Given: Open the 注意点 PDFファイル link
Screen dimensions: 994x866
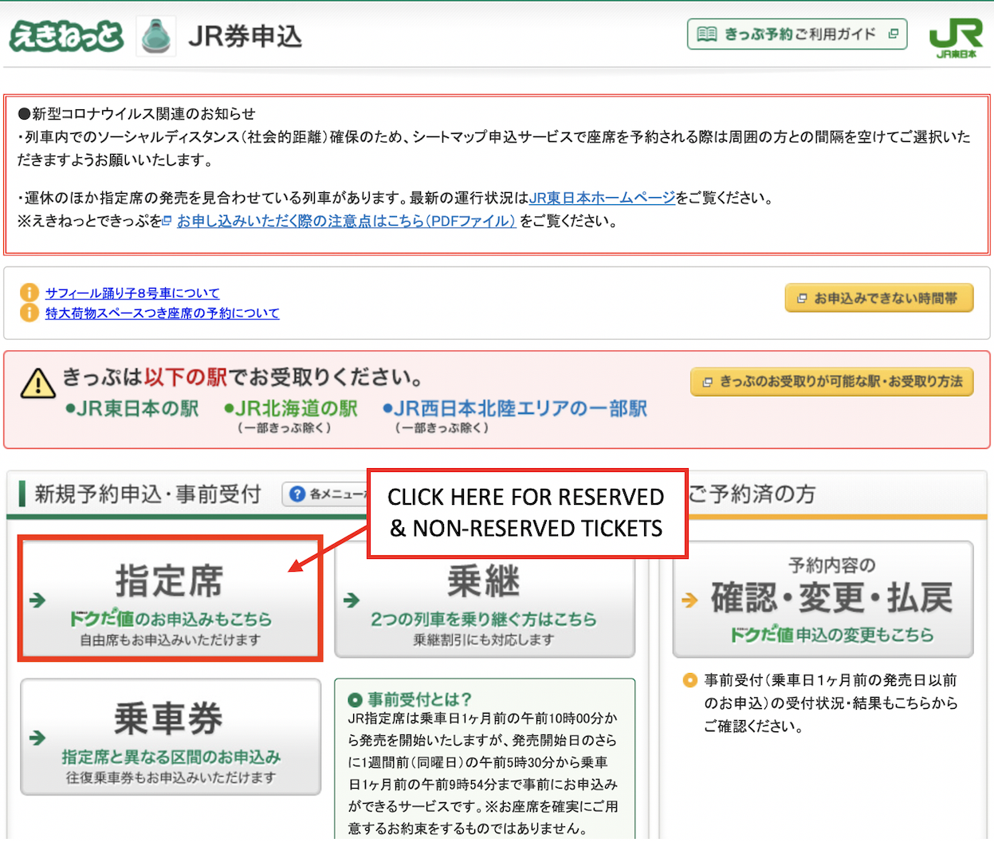Looking at the screenshot, I should coord(346,221).
